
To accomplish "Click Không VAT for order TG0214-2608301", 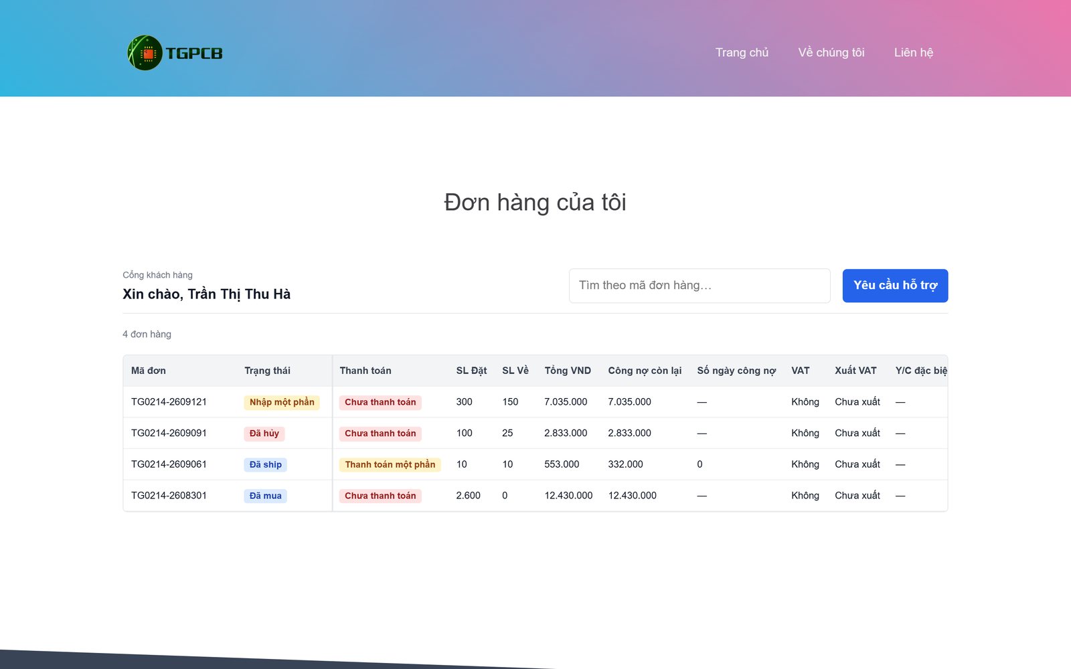I will tap(805, 496).
